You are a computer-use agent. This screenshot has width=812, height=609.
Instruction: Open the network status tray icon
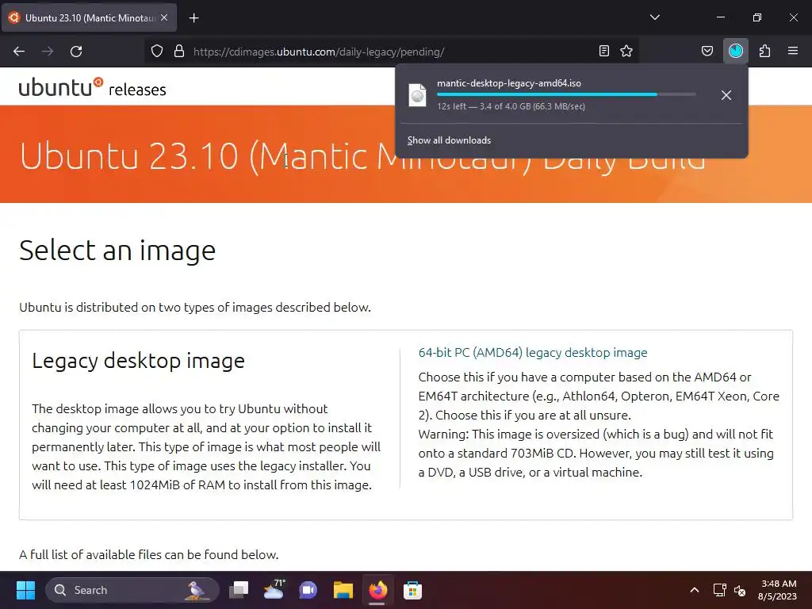[x=719, y=590]
